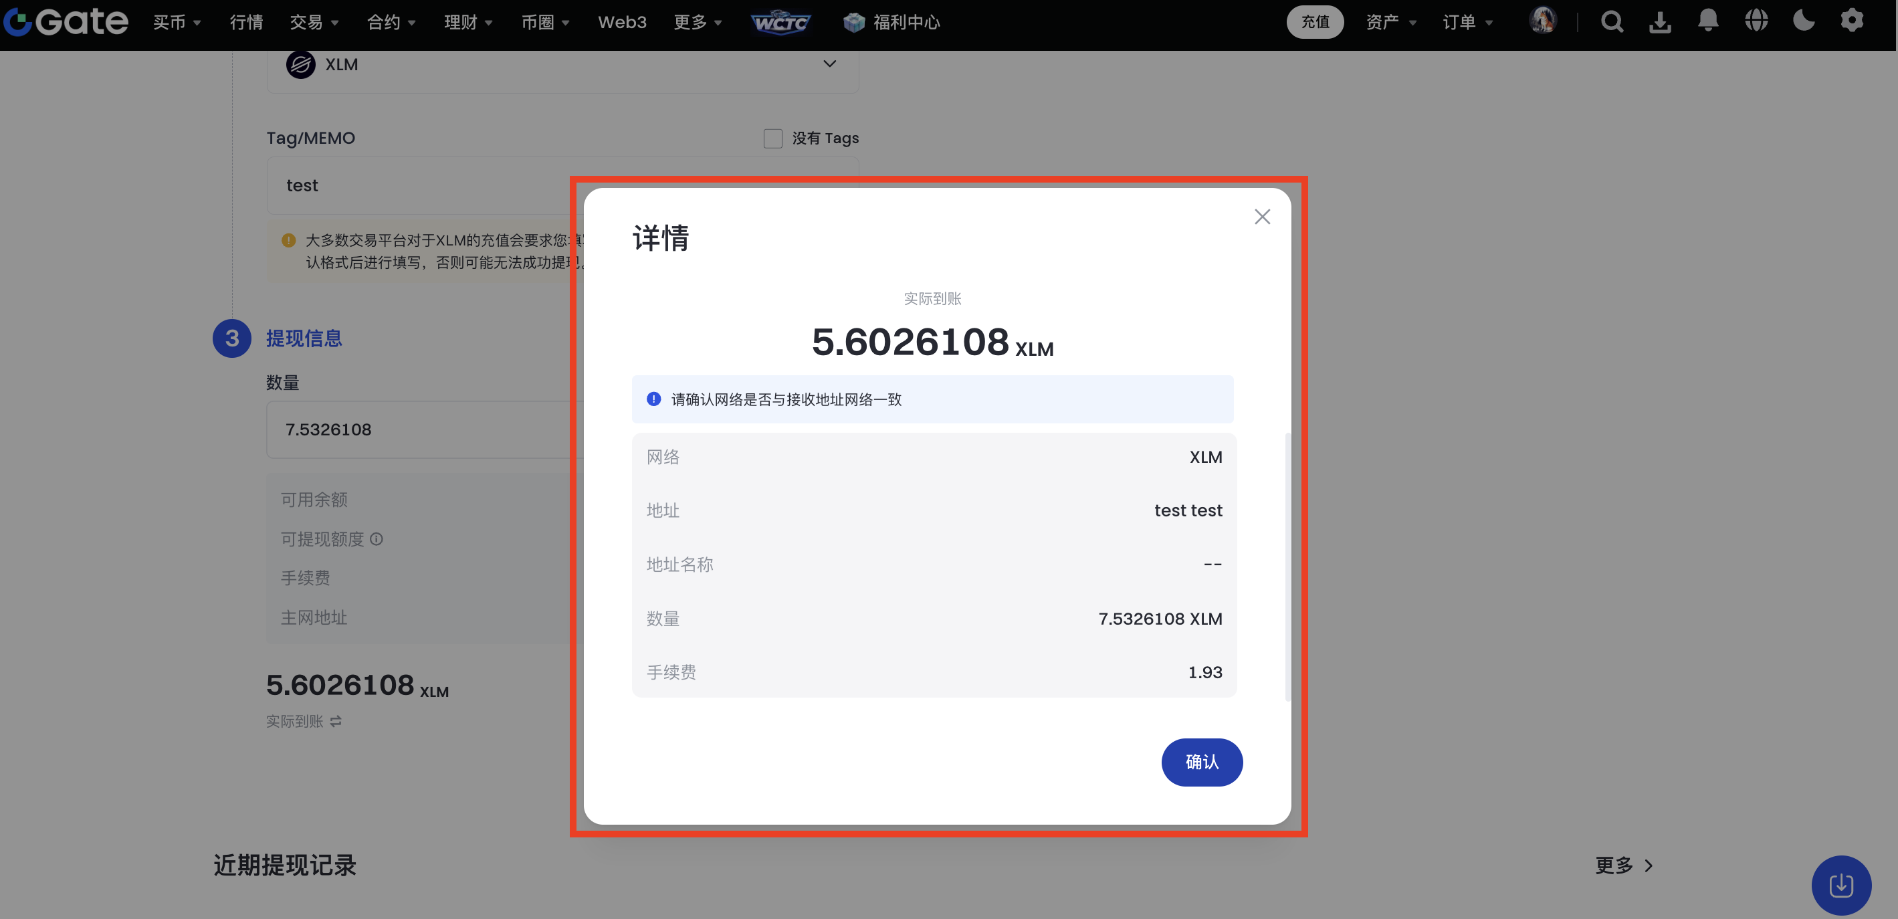Open the 行情 menu item

pyautogui.click(x=246, y=22)
